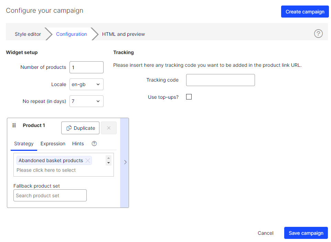331x242 pixels.
Task: Click the up arrow in the strategy list
Action: pyautogui.click(x=108, y=158)
